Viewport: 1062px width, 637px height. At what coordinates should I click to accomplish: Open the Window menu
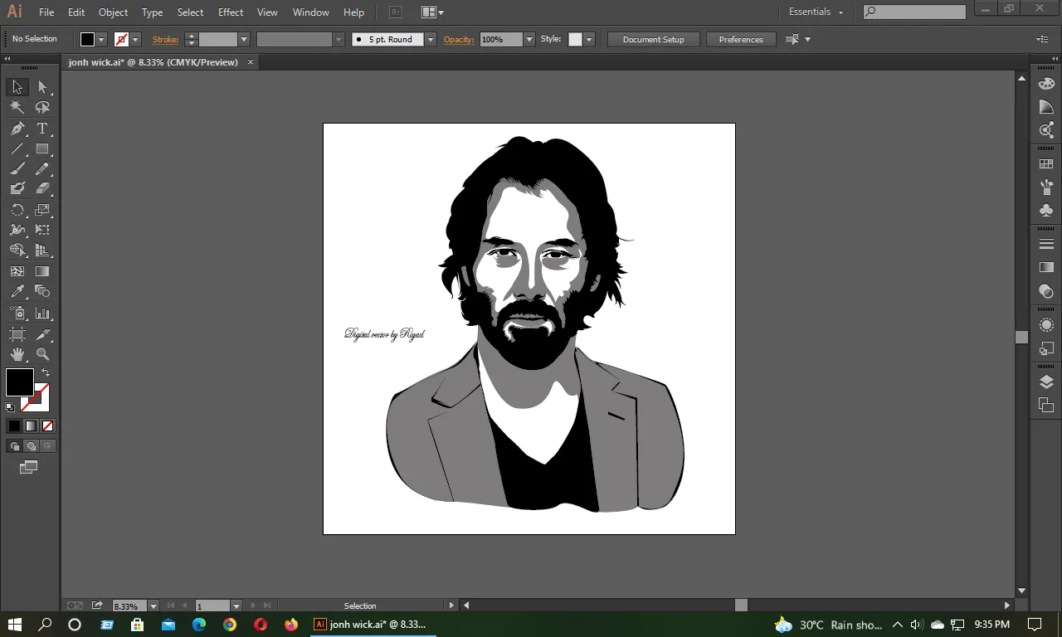tap(311, 12)
